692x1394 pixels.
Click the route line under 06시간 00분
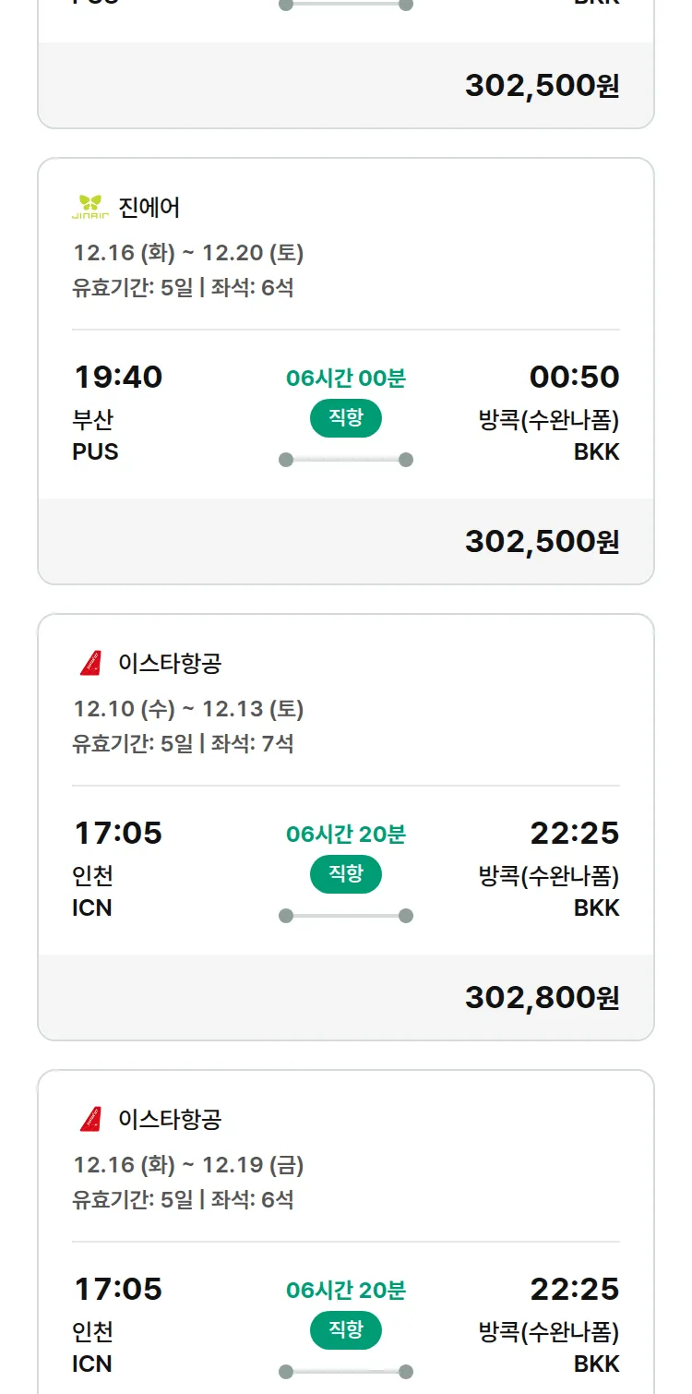pos(345,460)
